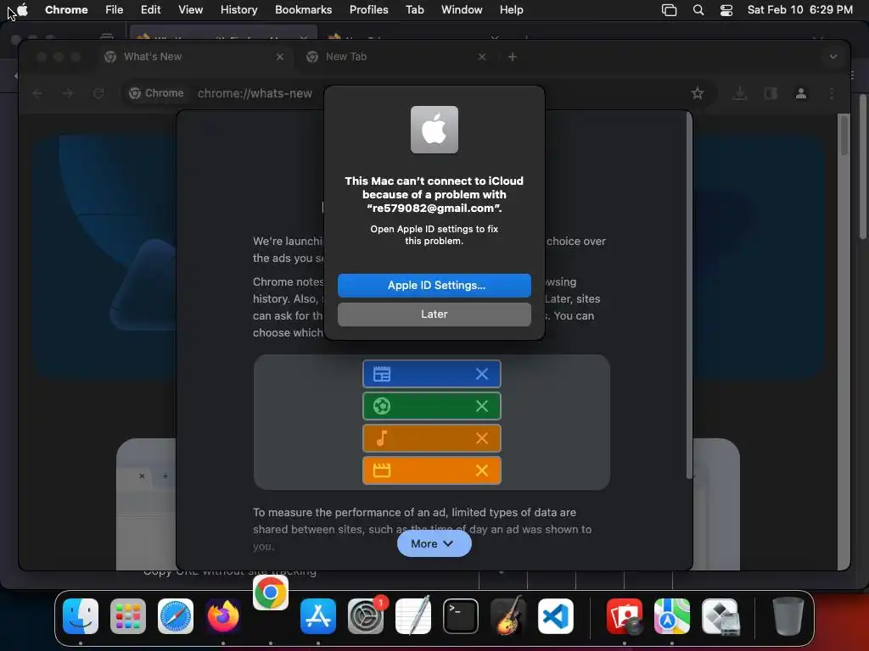
Task: Open Launchpad from the Dock
Action: 128,616
